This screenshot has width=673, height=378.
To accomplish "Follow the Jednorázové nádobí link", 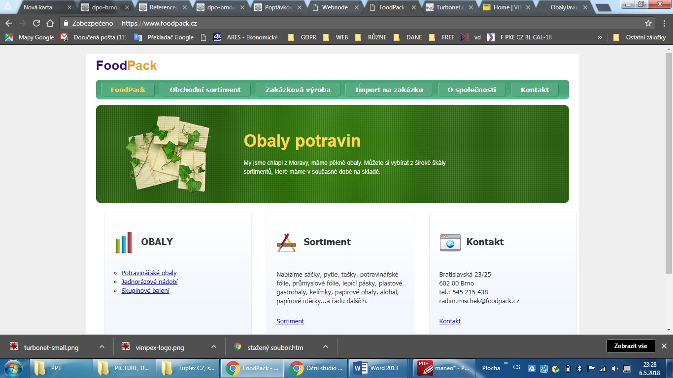I will pyautogui.click(x=149, y=282).
